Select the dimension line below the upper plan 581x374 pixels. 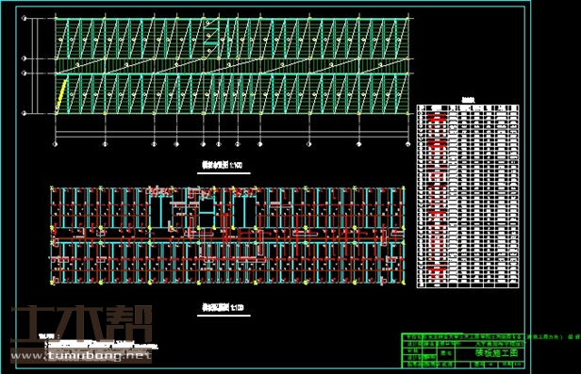[232, 135]
